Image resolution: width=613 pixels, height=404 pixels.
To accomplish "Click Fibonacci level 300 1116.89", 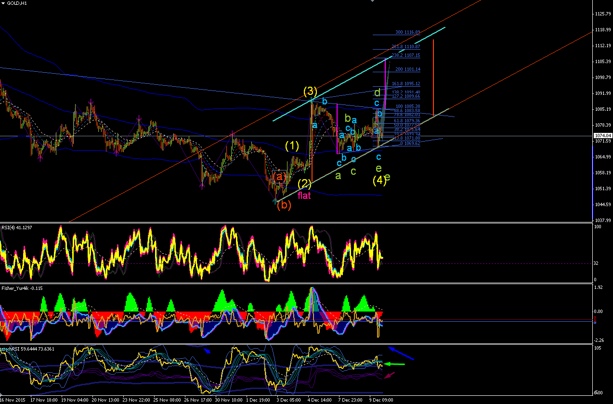I will (408, 32).
